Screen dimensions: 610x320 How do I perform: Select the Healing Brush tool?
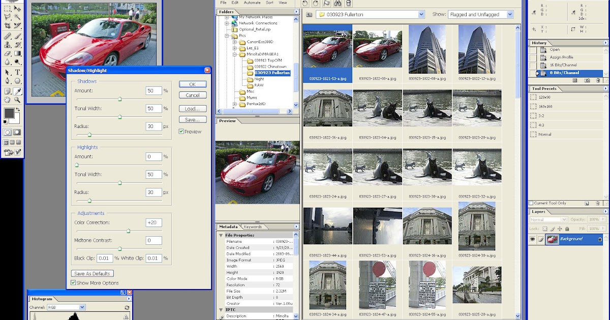pyautogui.click(x=6, y=37)
